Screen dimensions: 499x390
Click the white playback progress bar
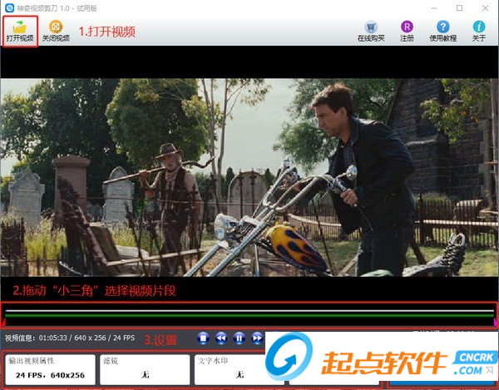[x=249, y=311]
